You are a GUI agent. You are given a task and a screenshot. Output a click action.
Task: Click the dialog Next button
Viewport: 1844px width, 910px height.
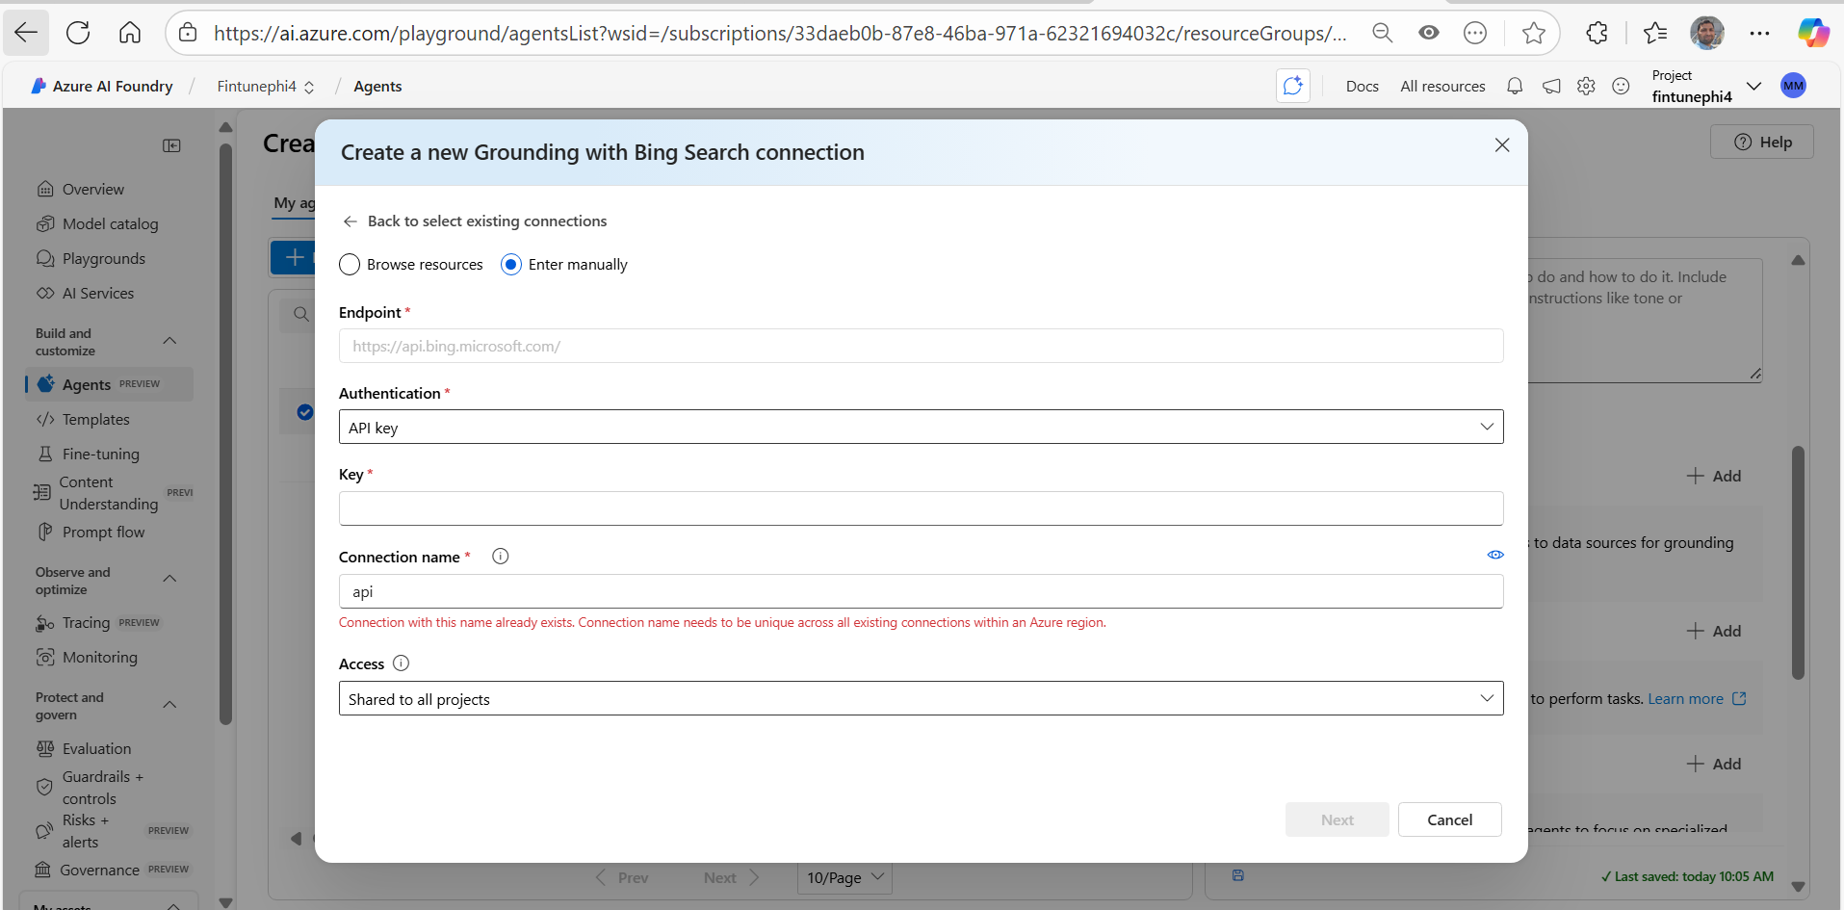click(x=1337, y=819)
